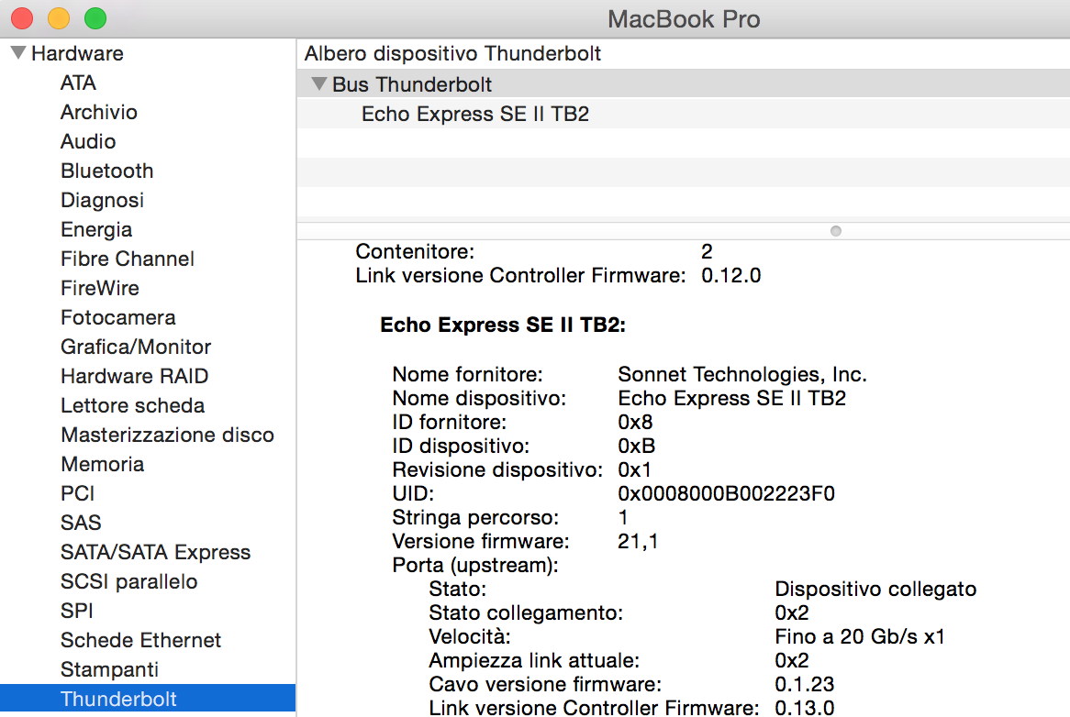Click the MacBook Pro window title

click(684, 19)
